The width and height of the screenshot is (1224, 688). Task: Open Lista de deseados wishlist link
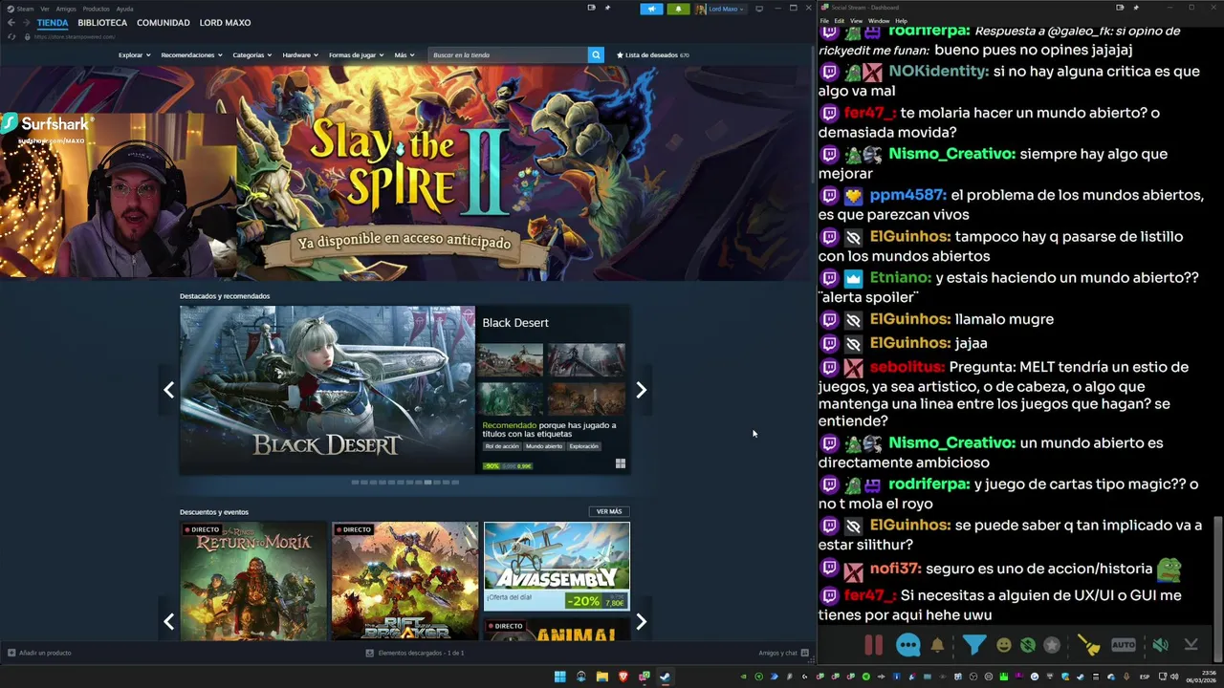tap(653, 55)
